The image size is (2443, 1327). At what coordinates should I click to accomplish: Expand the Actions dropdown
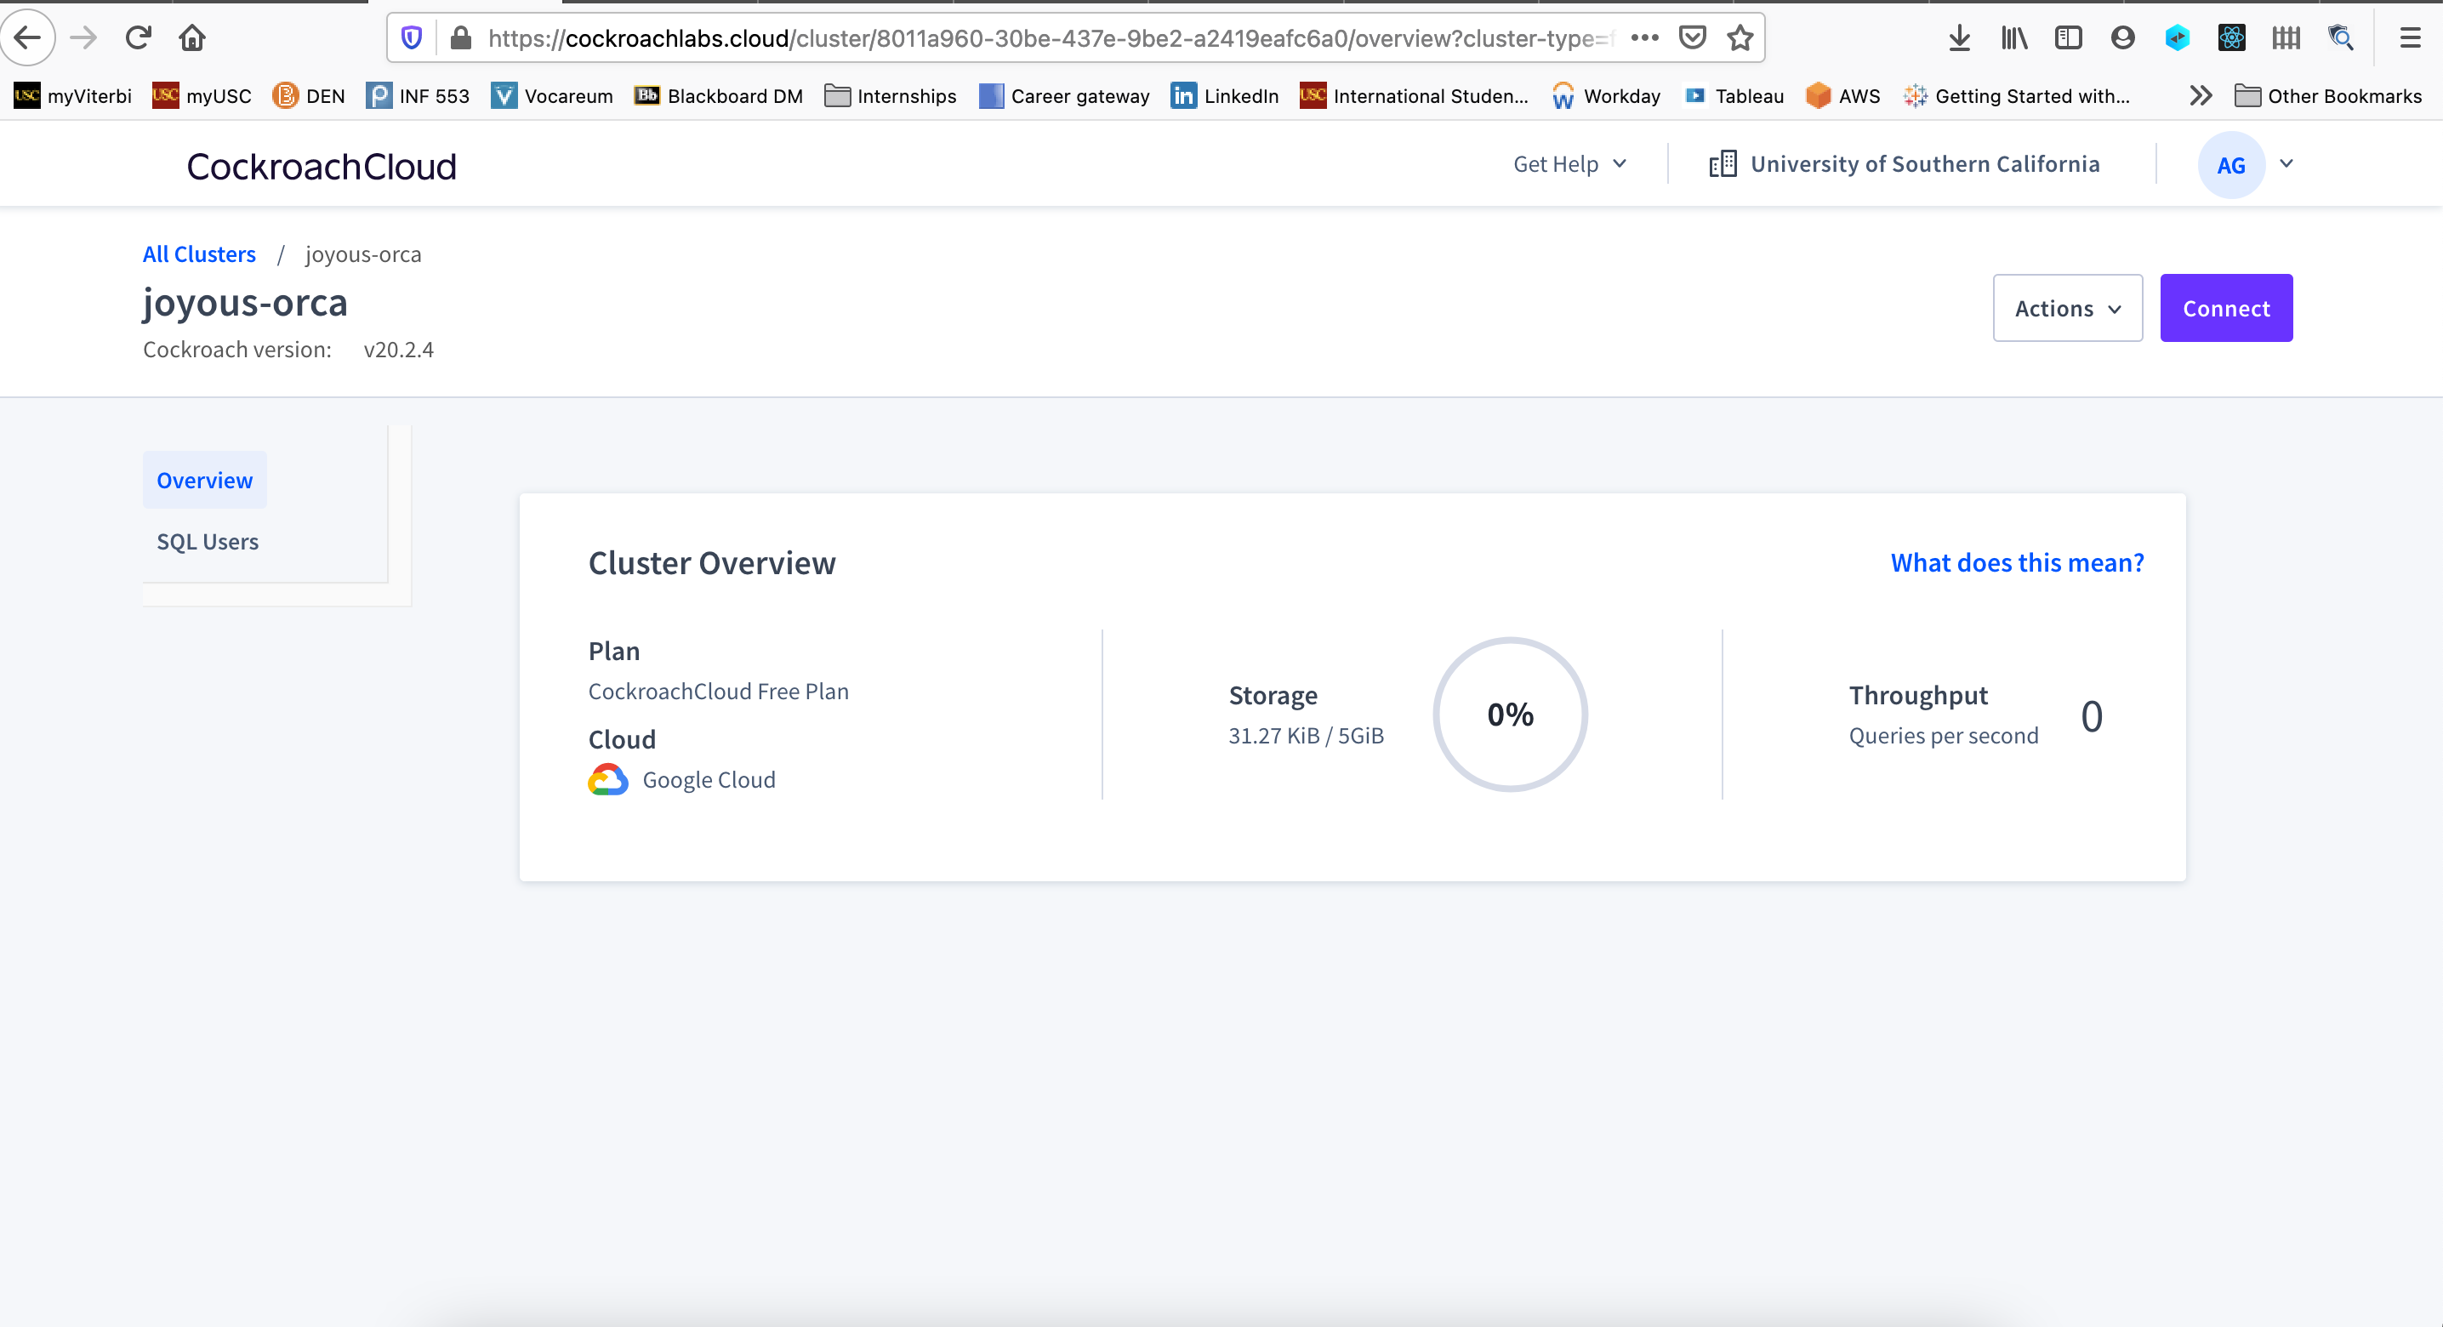tap(2067, 308)
